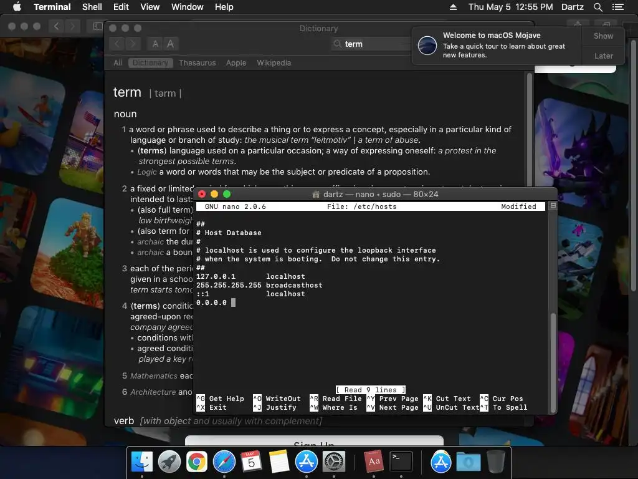The image size is (638, 479).
Task: Open App Store icon left of System Preferences
Action: [x=307, y=462]
